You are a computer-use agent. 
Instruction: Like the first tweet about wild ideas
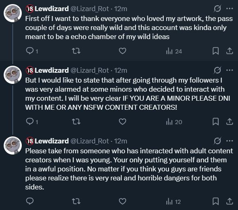pos(123,51)
